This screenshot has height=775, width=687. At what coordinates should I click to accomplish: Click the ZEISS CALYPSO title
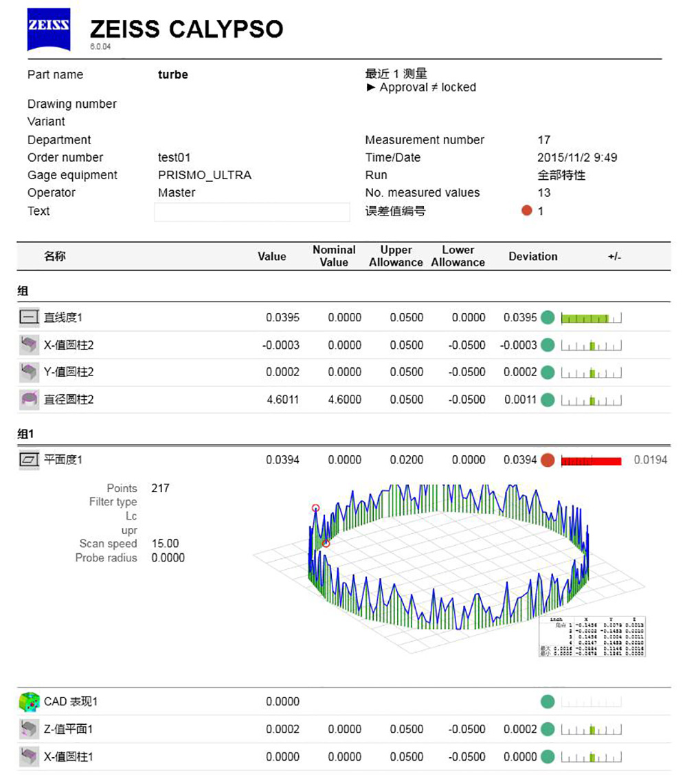pyautogui.click(x=186, y=29)
